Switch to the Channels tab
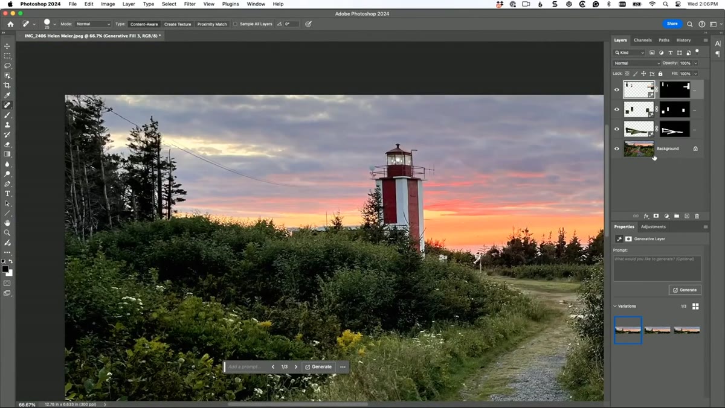 [x=642, y=40]
